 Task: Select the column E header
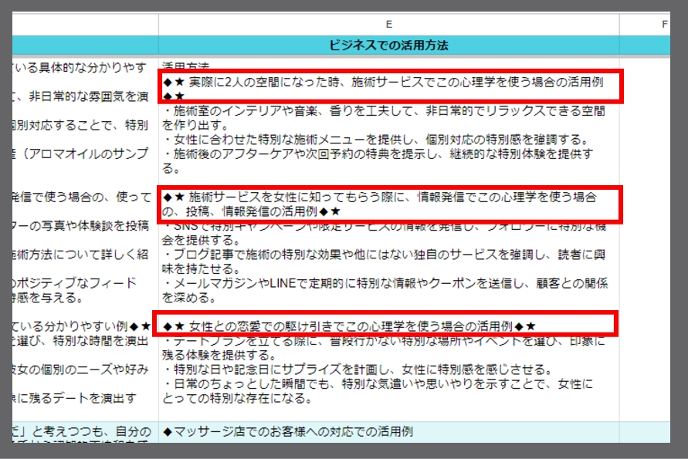388,24
